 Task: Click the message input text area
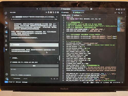tap(34, 72)
